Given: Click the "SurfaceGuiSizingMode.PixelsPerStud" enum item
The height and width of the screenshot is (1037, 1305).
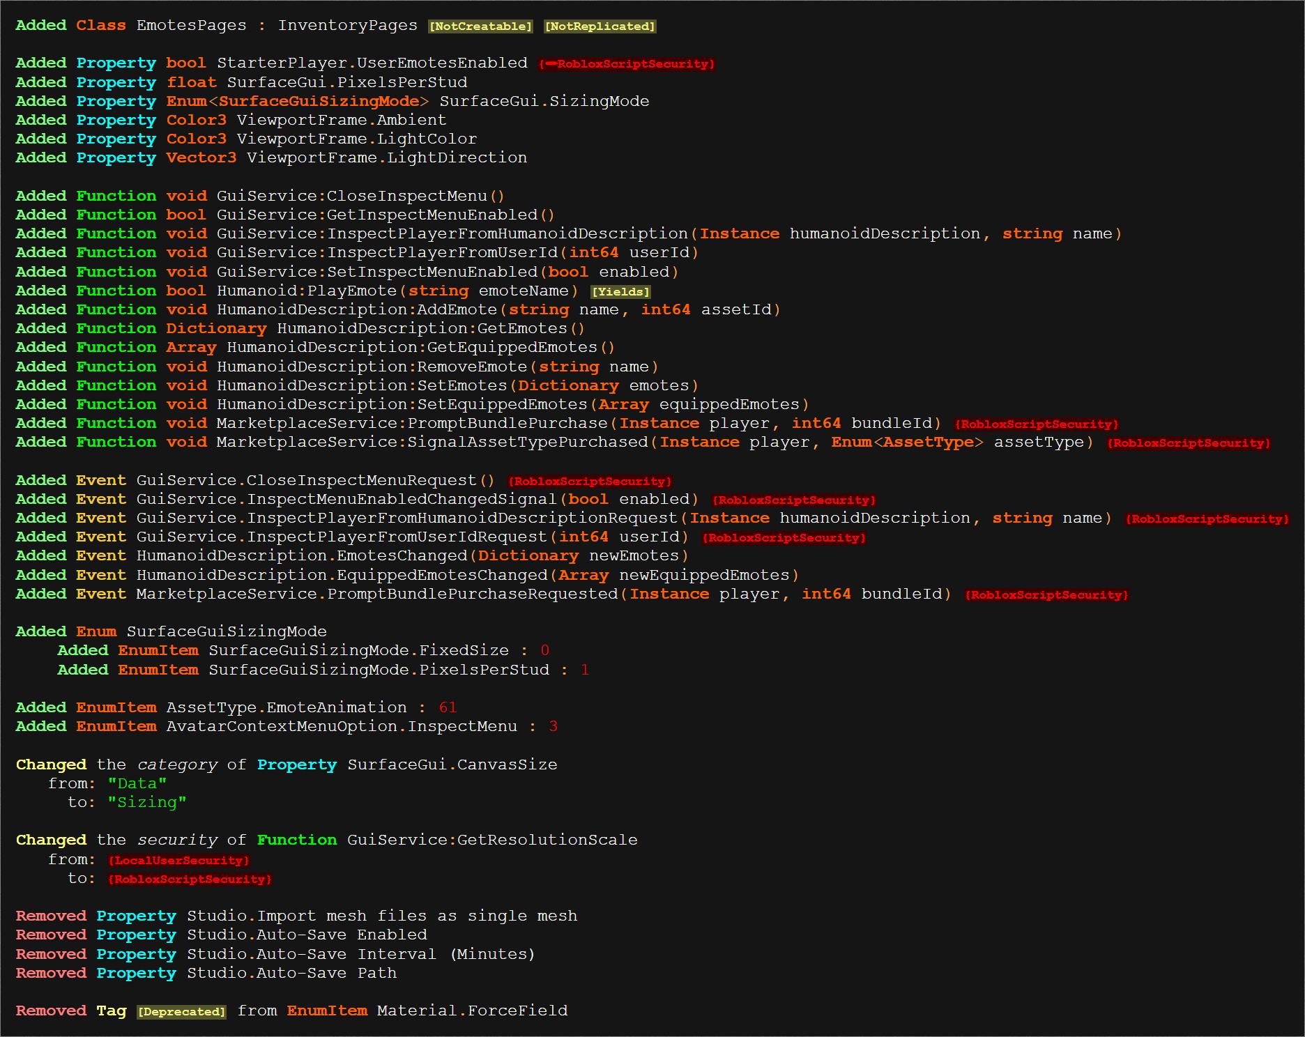Looking at the screenshot, I should click(379, 670).
